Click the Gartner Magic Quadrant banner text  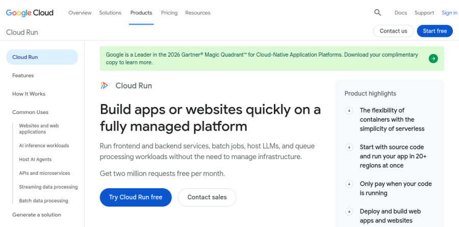(x=262, y=59)
